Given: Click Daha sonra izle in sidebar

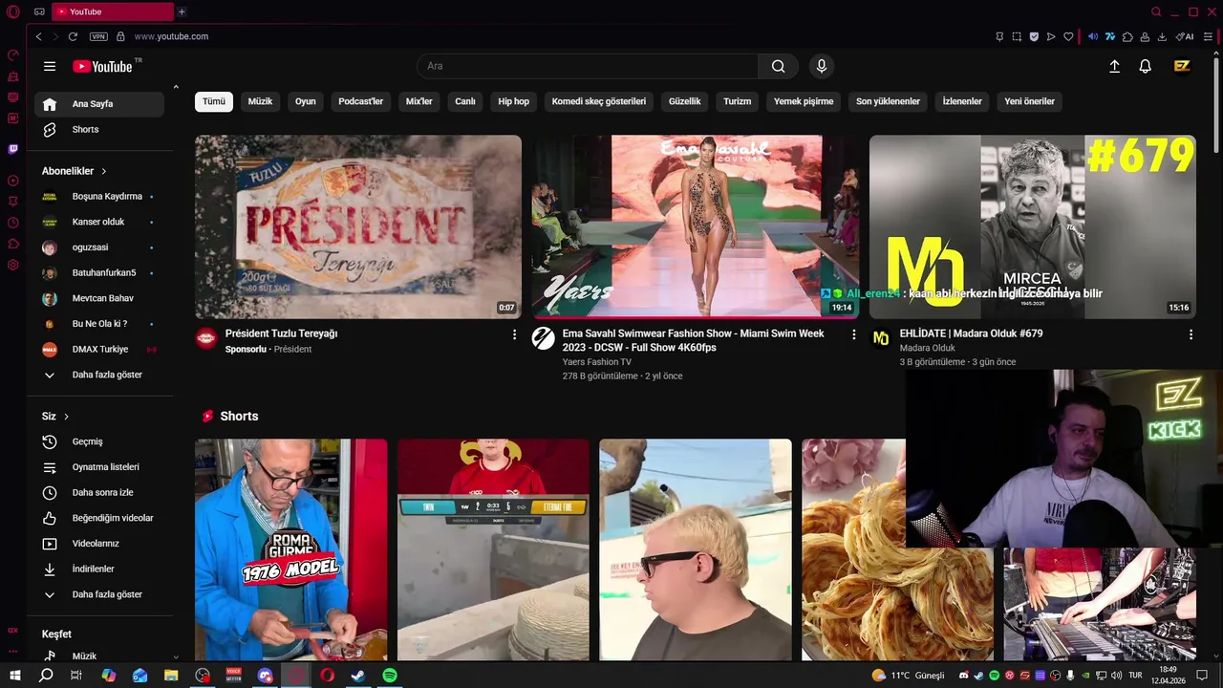Looking at the screenshot, I should pos(99,492).
